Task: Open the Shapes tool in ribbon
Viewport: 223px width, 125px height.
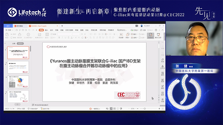Action: pyautogui.click(x=128, y=35)
